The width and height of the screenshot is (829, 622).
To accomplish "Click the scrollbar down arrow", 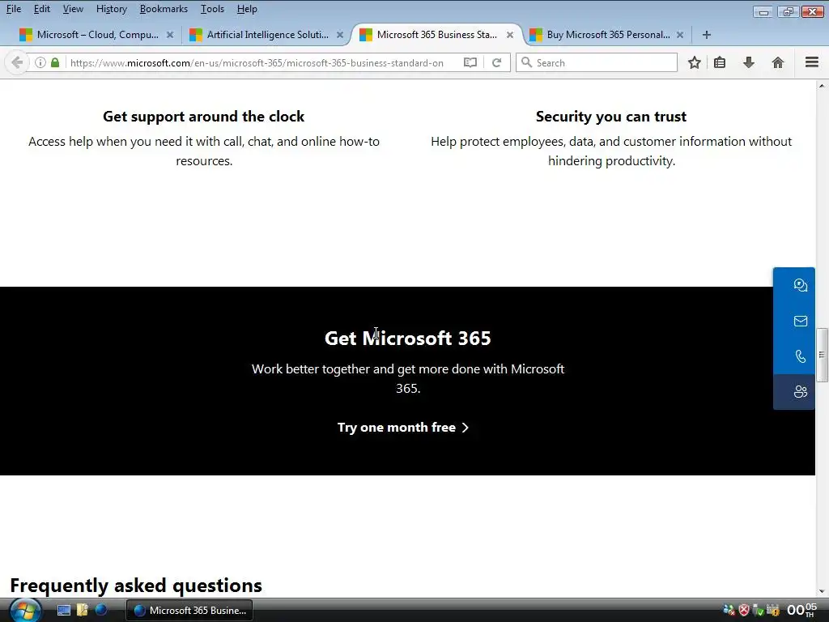I will tap(823, 591).
